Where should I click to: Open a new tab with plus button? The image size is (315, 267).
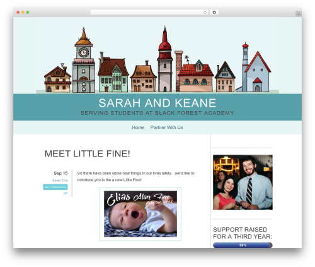tap(299, 14)
